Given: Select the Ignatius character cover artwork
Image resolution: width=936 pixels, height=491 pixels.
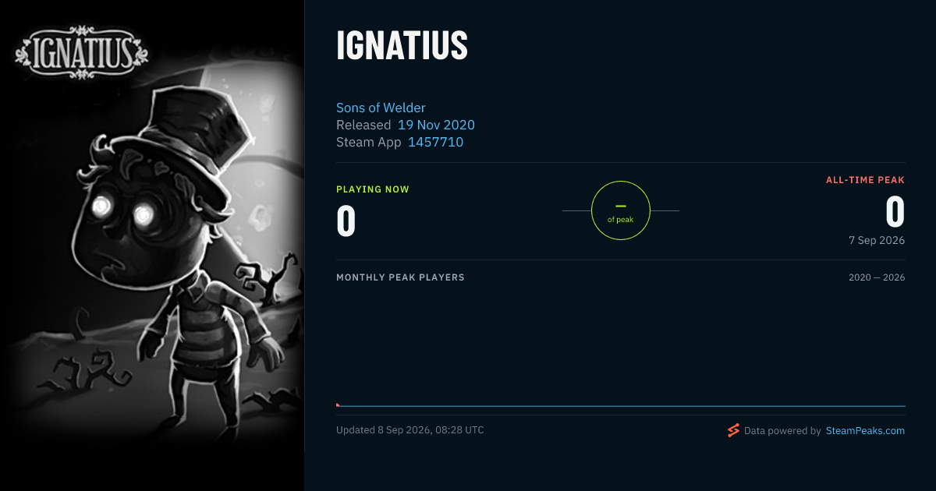Looking at the screenshot, I should (x=152, y=245).
